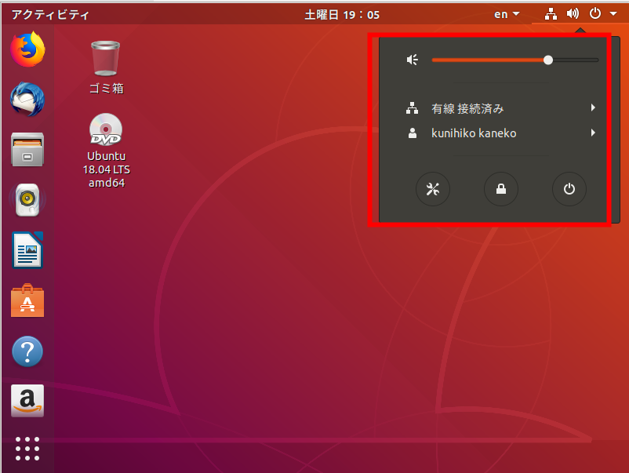Open the en input source menu
Viewport: 629px width, 473px height.
point(507,14)
